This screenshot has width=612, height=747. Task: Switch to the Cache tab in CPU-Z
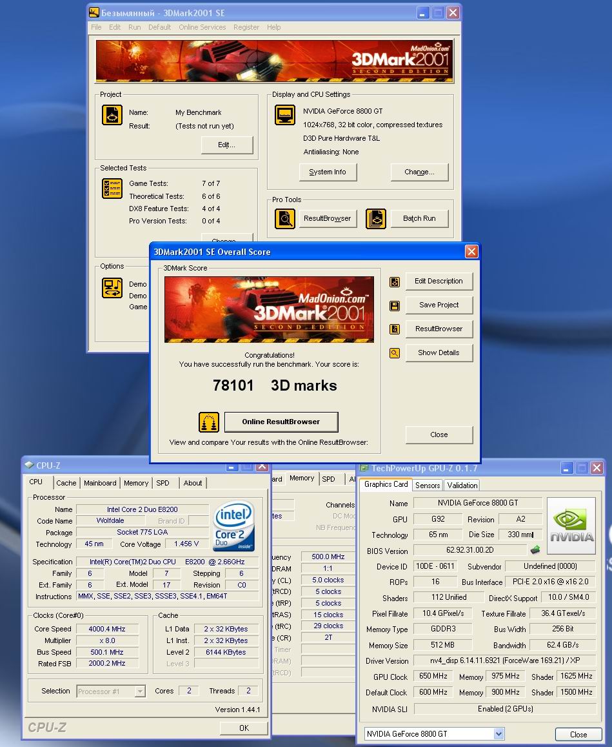pyautogui.click(x=66, y=482)
